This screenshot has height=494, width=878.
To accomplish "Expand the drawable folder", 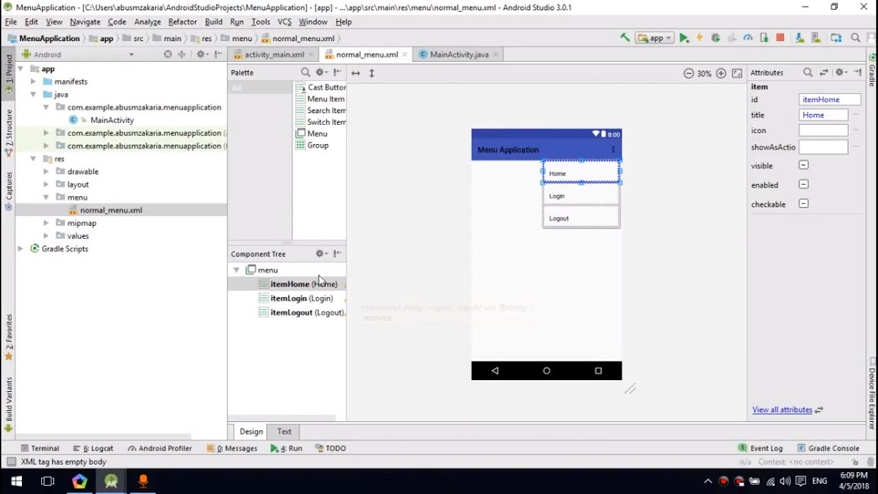I will tap(46, 172).
